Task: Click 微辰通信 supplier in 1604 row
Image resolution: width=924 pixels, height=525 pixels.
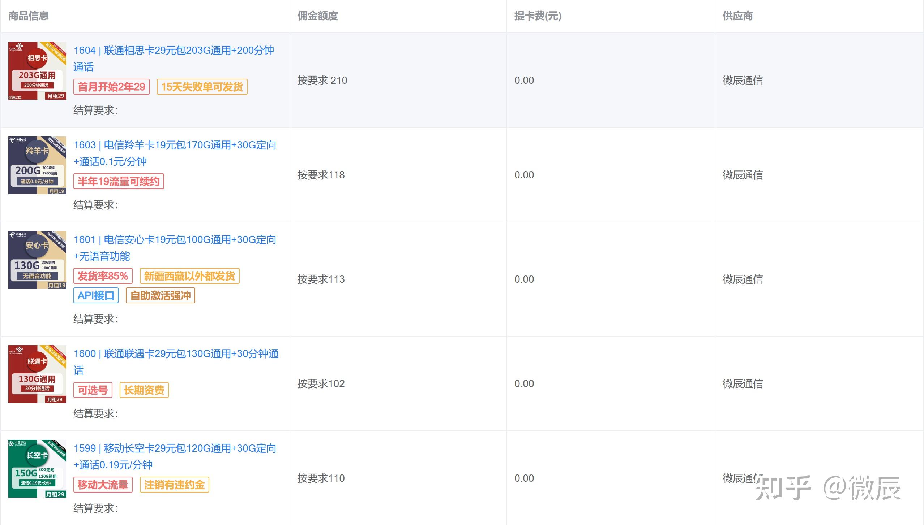Action: tap(743, 80)
